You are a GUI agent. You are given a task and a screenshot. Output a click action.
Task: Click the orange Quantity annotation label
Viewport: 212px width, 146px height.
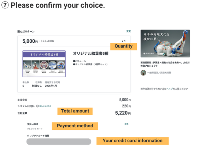123,46
